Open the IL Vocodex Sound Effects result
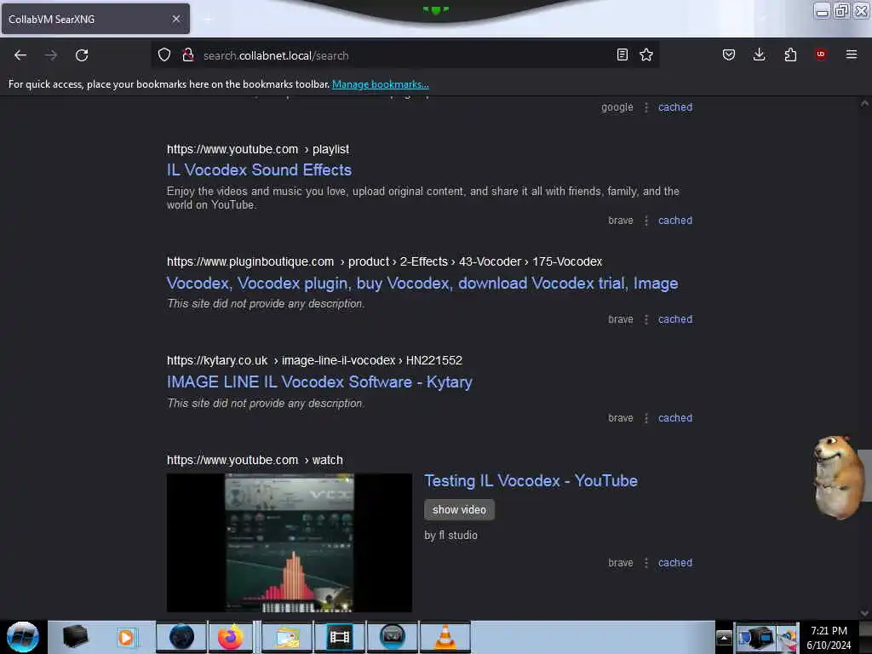Viewport: 872px width, 654px height. point(259,169)
